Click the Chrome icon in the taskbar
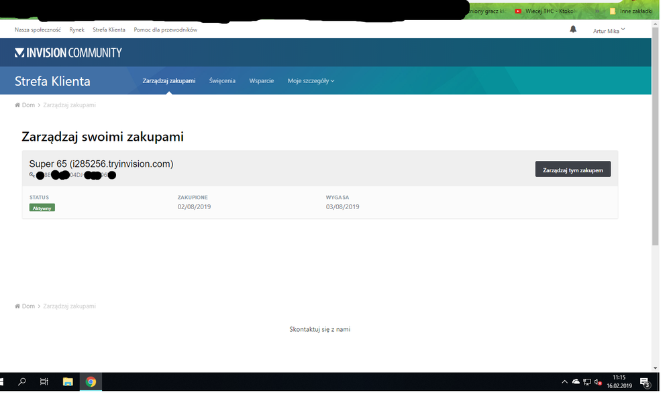Image resolution: width=671 pixels, height=419 pixels. 91,381
